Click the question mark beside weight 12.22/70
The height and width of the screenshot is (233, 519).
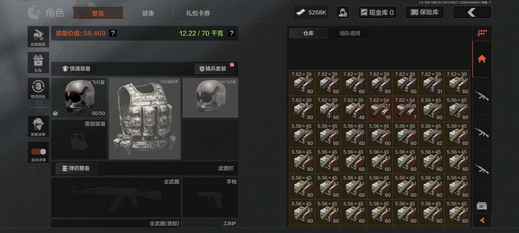click(x=231, y=34)
